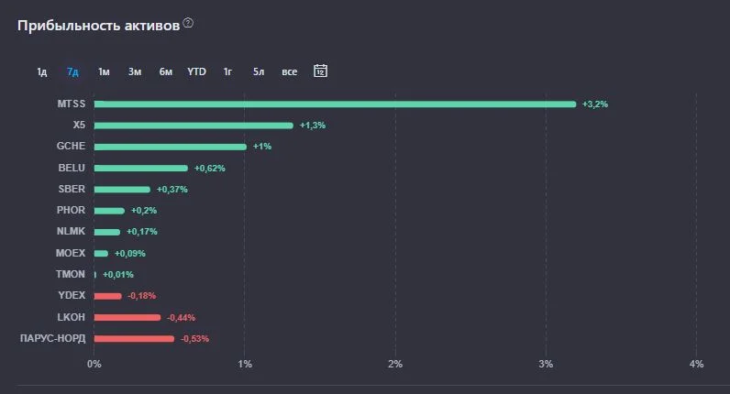Show the все (all time) period
Viewport: 730px width, 394px height.
pos(289,71)
